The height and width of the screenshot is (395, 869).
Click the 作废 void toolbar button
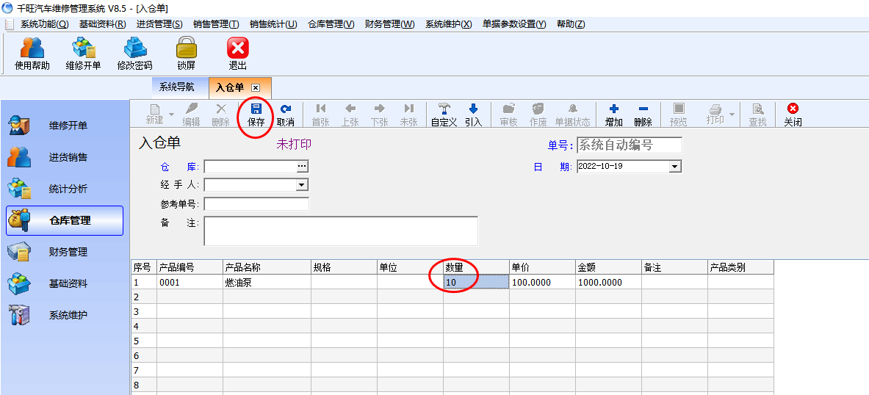click(x=538, y=115)
